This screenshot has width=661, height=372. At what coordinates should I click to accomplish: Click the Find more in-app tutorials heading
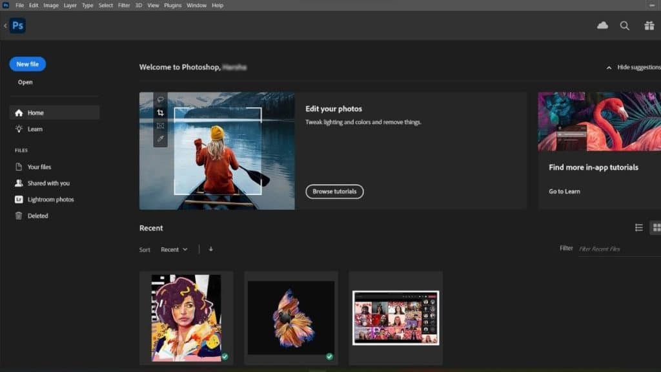click(594, 167)
